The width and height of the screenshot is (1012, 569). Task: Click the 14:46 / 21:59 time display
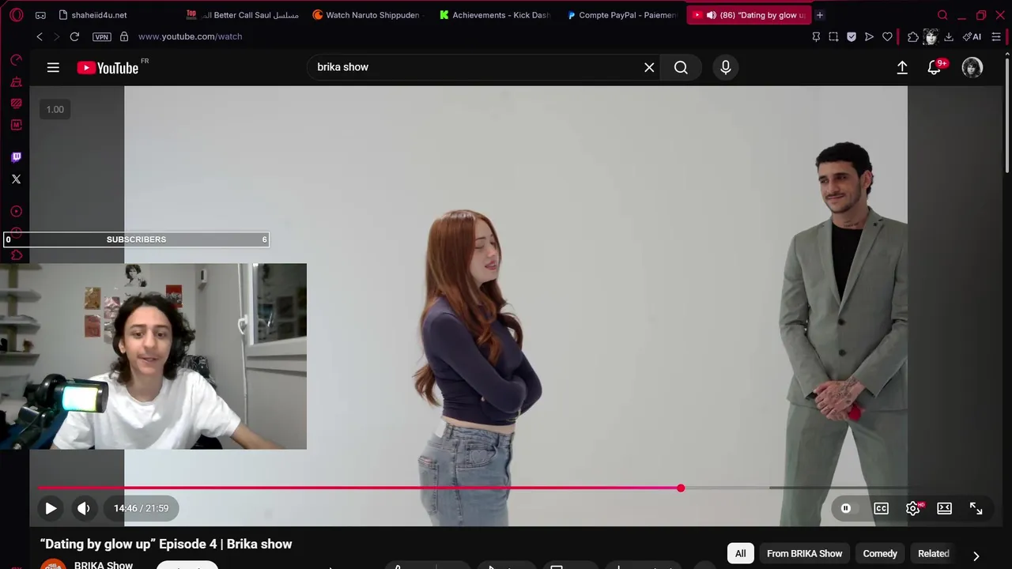click(141, 508)
